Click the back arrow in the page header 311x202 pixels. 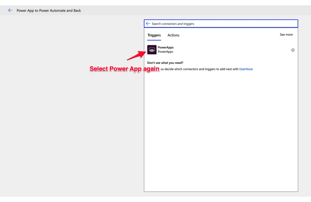(x=10, y=10)
